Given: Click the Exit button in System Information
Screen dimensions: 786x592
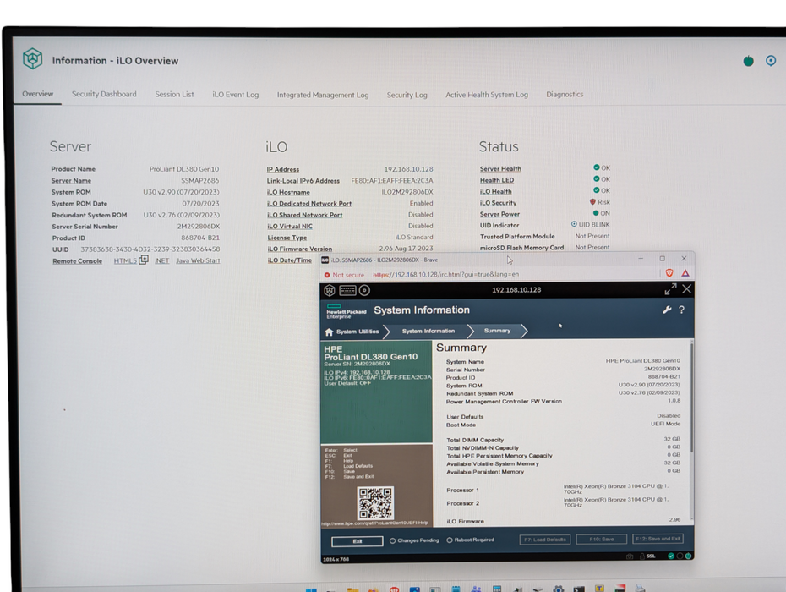Looking at the screenshot, I should pyautogui.click(x=358, y=541).
